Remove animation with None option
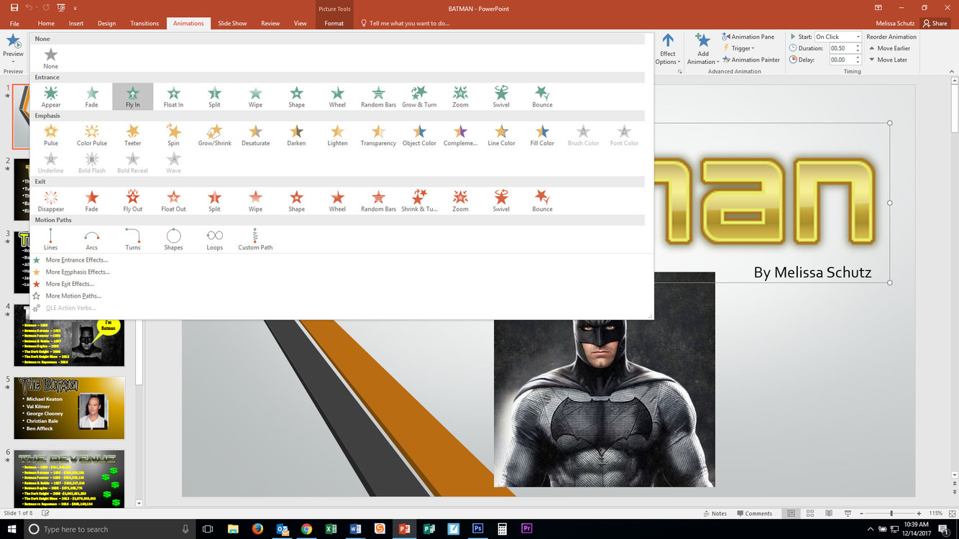Viewport: 959px width, 539px height. pyautogui.click(x=51, y=57)
